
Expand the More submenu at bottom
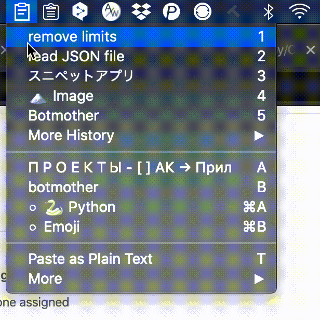pyautogui.click(x=141, y=279)
